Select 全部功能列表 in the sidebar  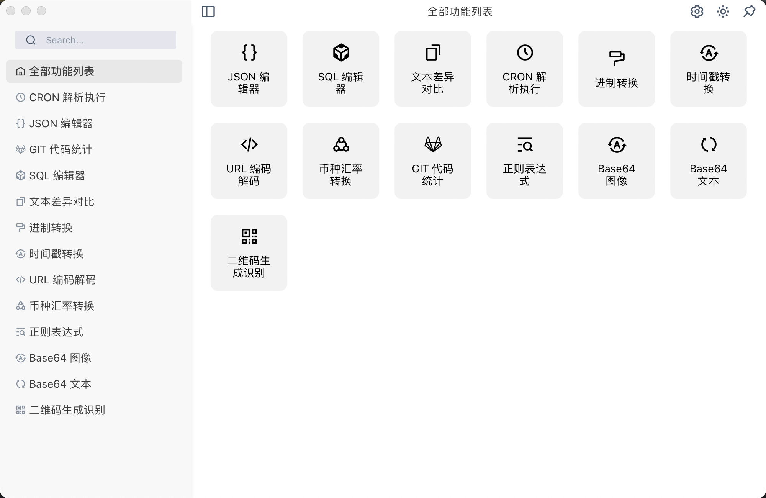point(94,71)
